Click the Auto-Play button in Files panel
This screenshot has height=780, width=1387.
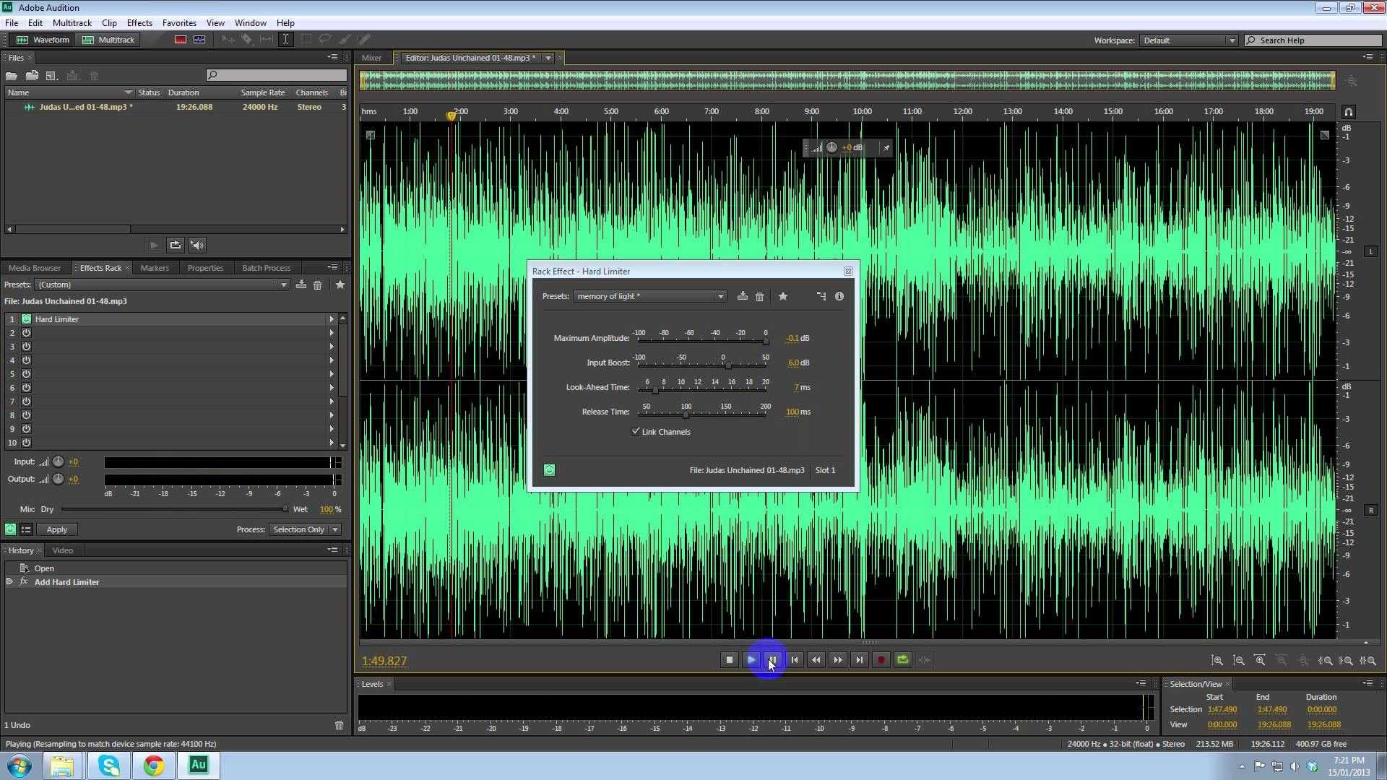(x=197, y=245)
